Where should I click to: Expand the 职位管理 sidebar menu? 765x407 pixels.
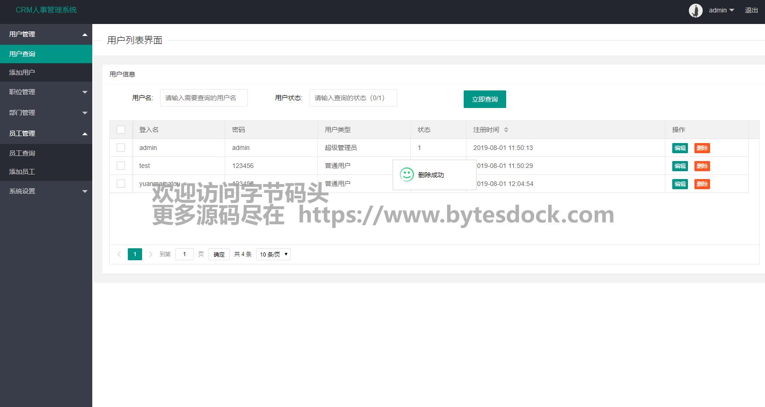click(x=46, y=92)
